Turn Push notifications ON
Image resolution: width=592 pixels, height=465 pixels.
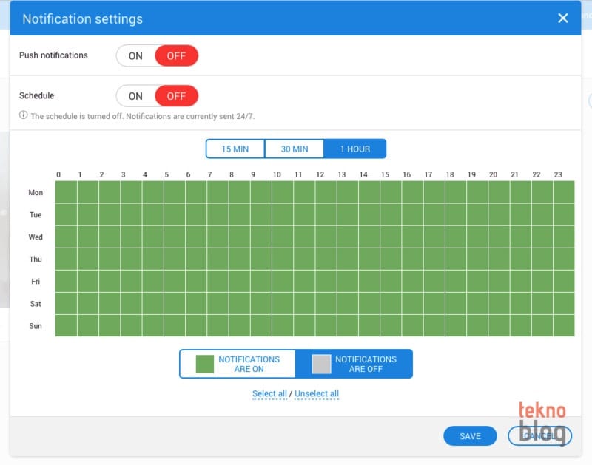135,56
